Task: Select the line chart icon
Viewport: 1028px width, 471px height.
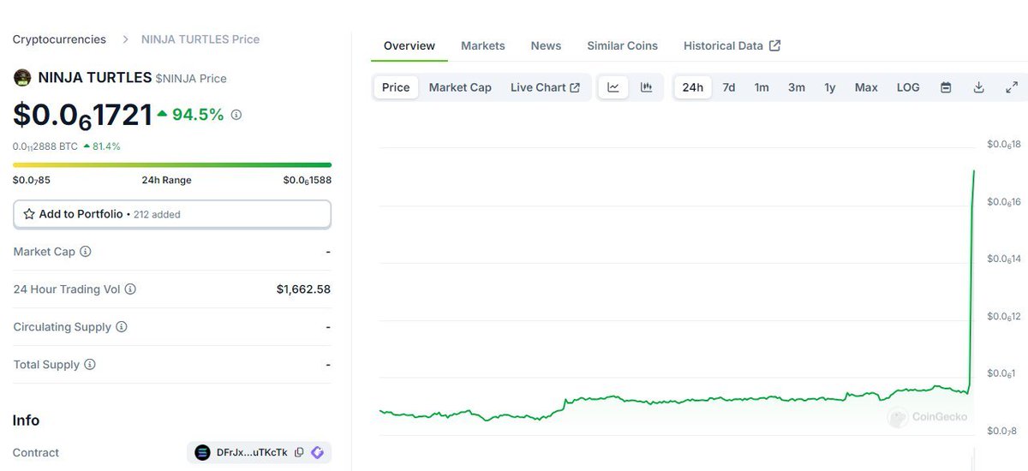Action: point(613,87)
